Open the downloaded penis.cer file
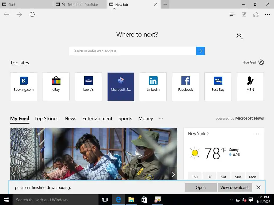This screenshot has height=205, width=274. 201,187
